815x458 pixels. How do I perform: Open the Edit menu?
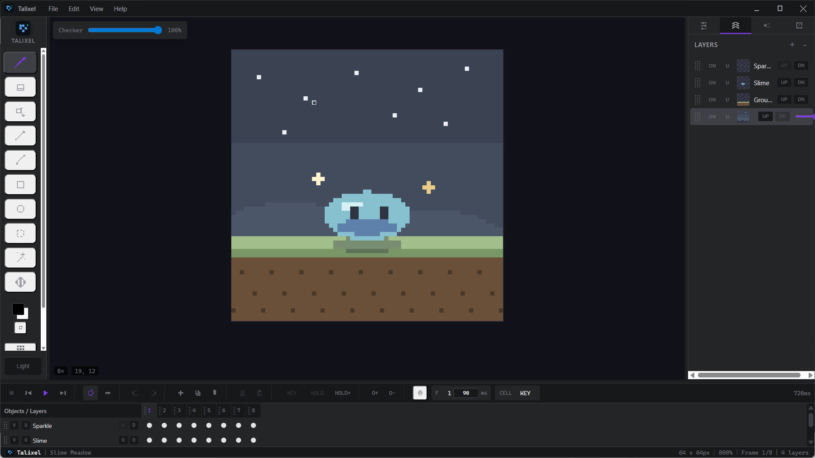pyautogui.click(x=74, y=8)
